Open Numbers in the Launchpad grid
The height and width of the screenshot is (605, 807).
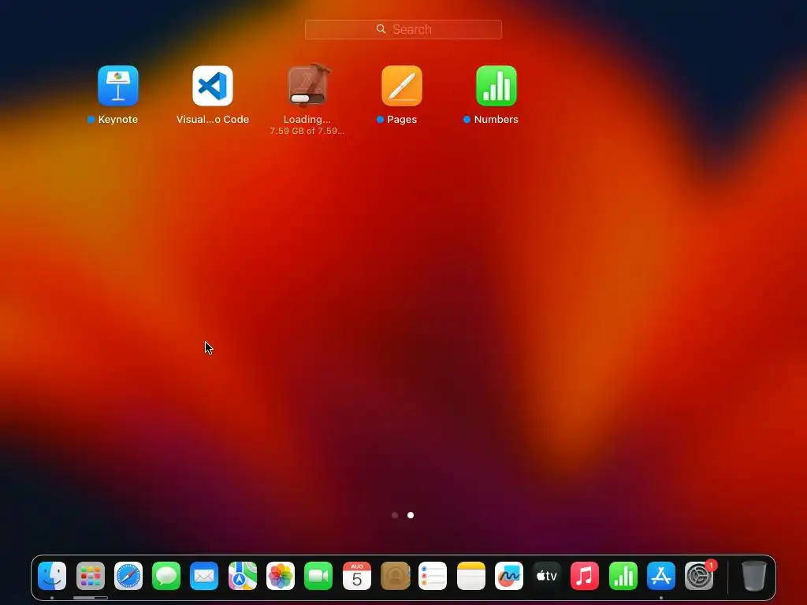(x=496, y=85)
